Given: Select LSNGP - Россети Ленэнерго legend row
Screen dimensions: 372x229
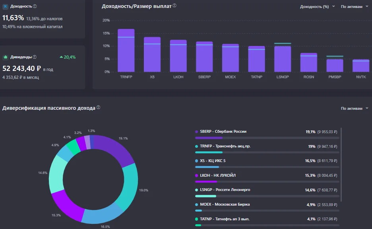Looking at the screenshot, I should point(267,192).
